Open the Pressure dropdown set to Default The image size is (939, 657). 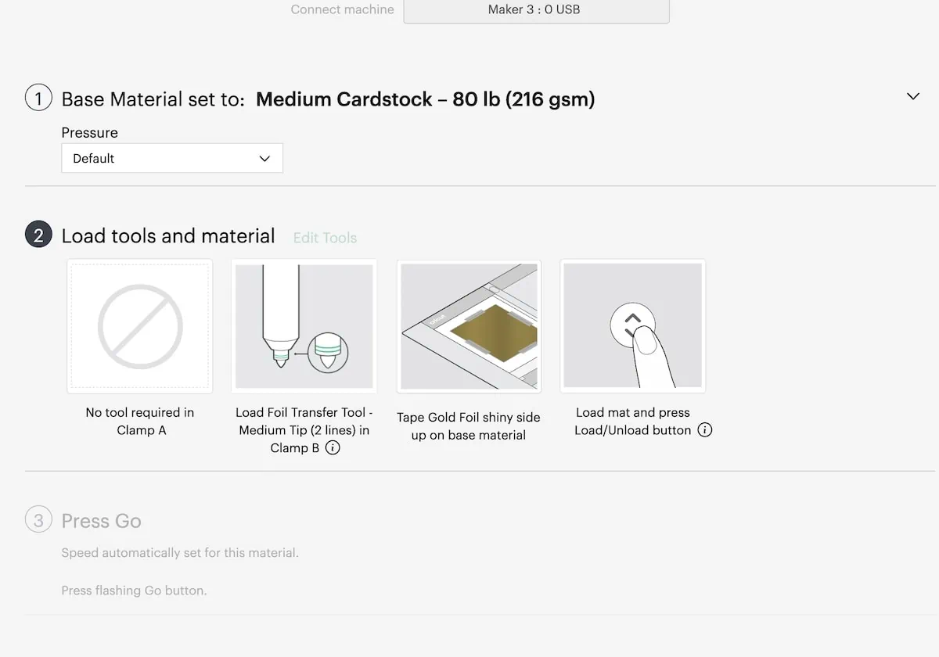[172, 158]
